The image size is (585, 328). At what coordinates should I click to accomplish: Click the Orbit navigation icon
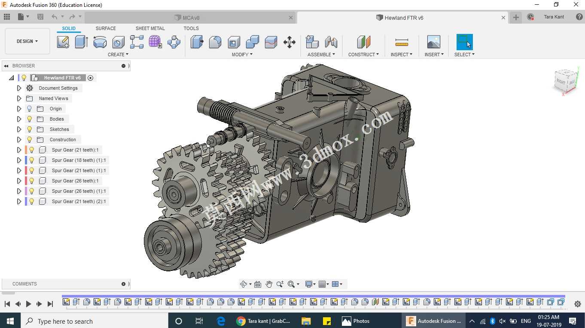click(x=244, y=284)
